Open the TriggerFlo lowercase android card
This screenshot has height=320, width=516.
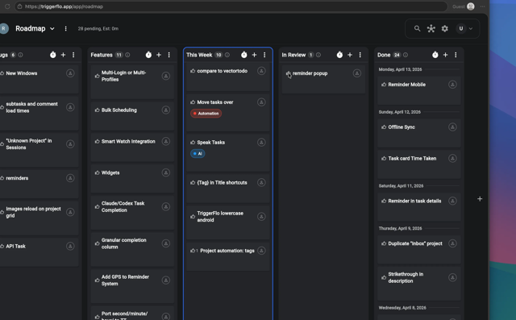227,222
